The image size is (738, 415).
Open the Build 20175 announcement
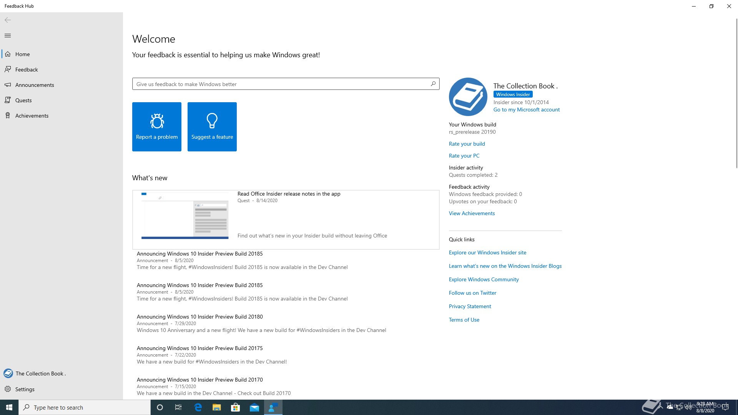click(286, 355)
